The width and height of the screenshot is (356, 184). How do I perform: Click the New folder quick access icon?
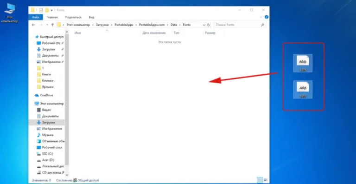(x=47, y=10)
